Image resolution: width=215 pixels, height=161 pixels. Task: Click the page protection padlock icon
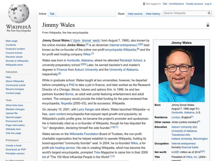pyautogui.click(x=208, y=25)
